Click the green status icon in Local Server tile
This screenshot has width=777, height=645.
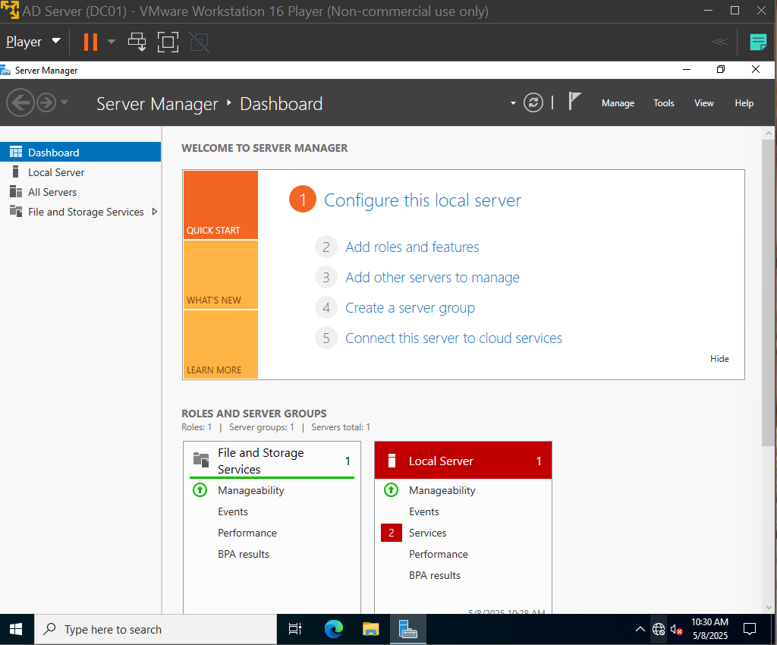[391, 490]
